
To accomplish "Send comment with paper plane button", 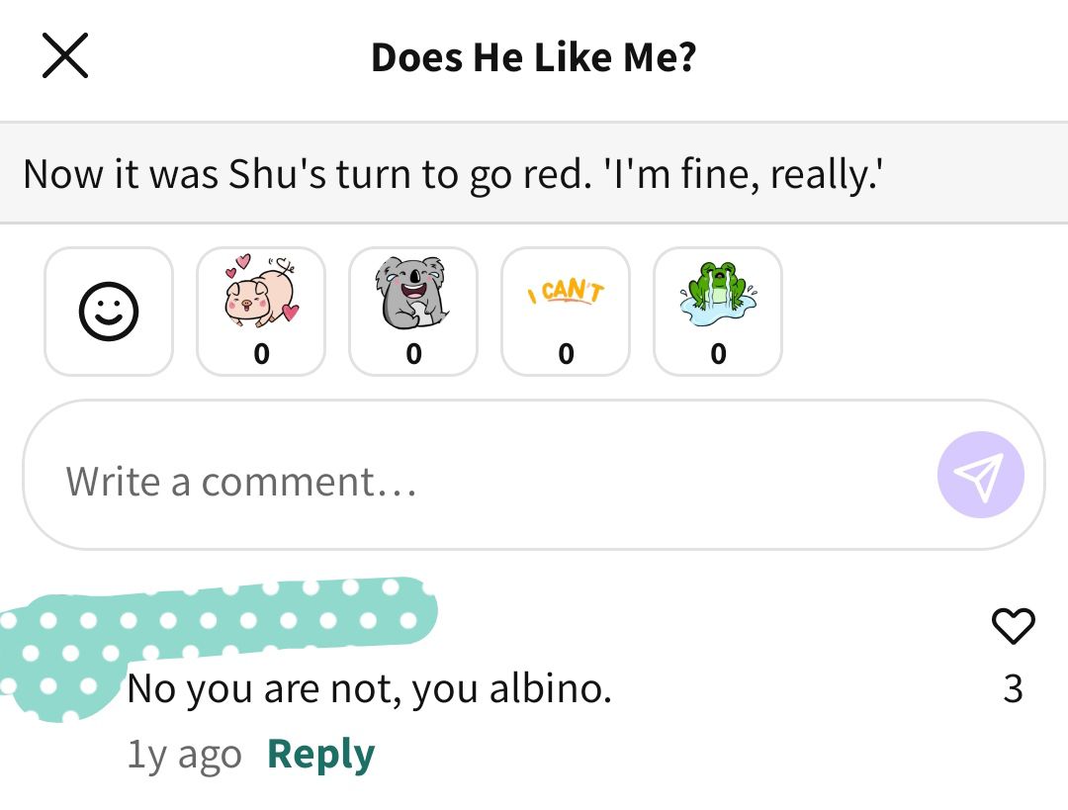I will [980, 475].
